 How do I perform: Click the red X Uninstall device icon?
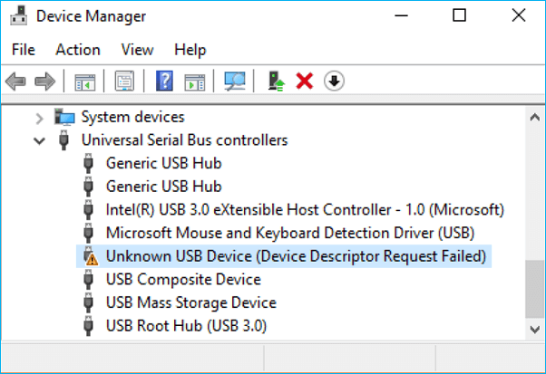click(305, 82)
